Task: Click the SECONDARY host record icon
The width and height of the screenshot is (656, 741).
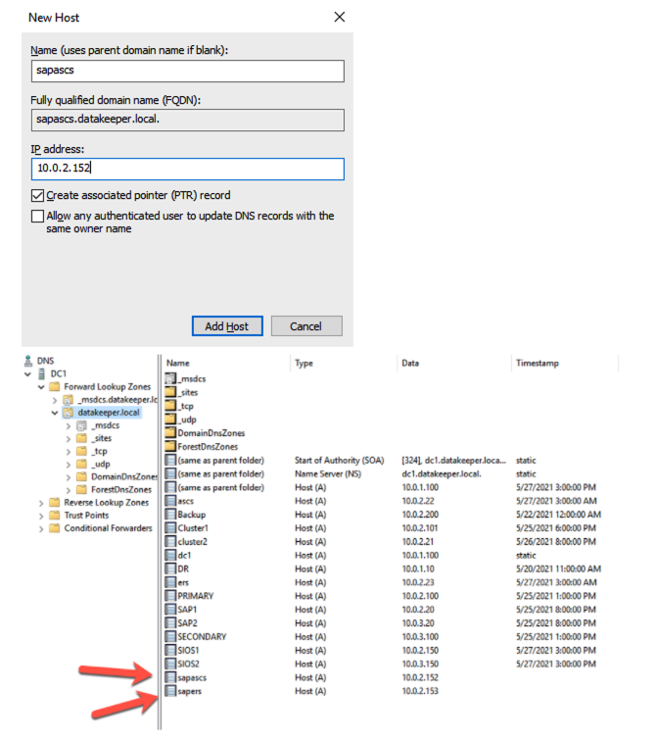Action: coord(170,636)
